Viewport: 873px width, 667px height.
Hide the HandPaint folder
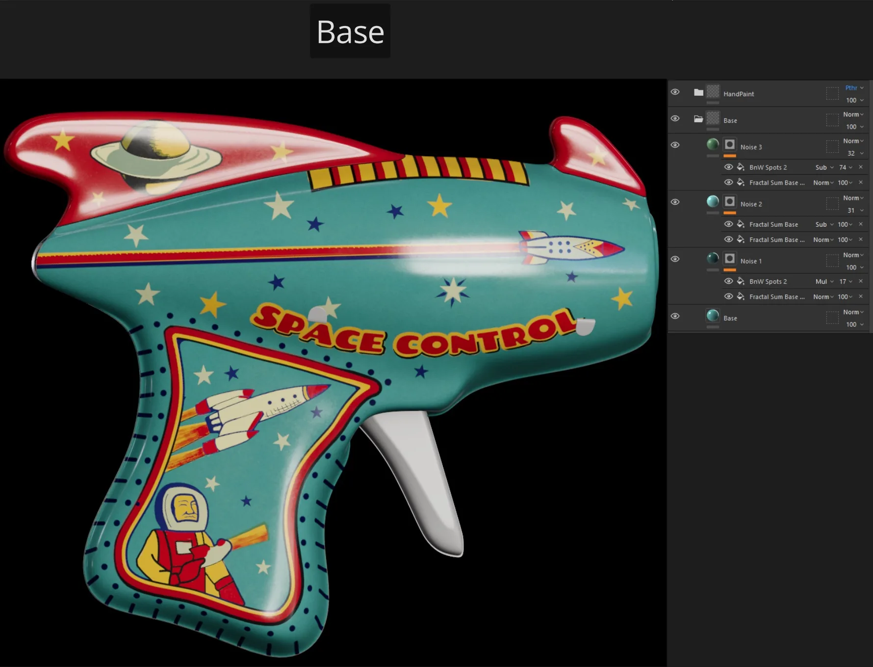pyautogui.click(x=675, y=92)
